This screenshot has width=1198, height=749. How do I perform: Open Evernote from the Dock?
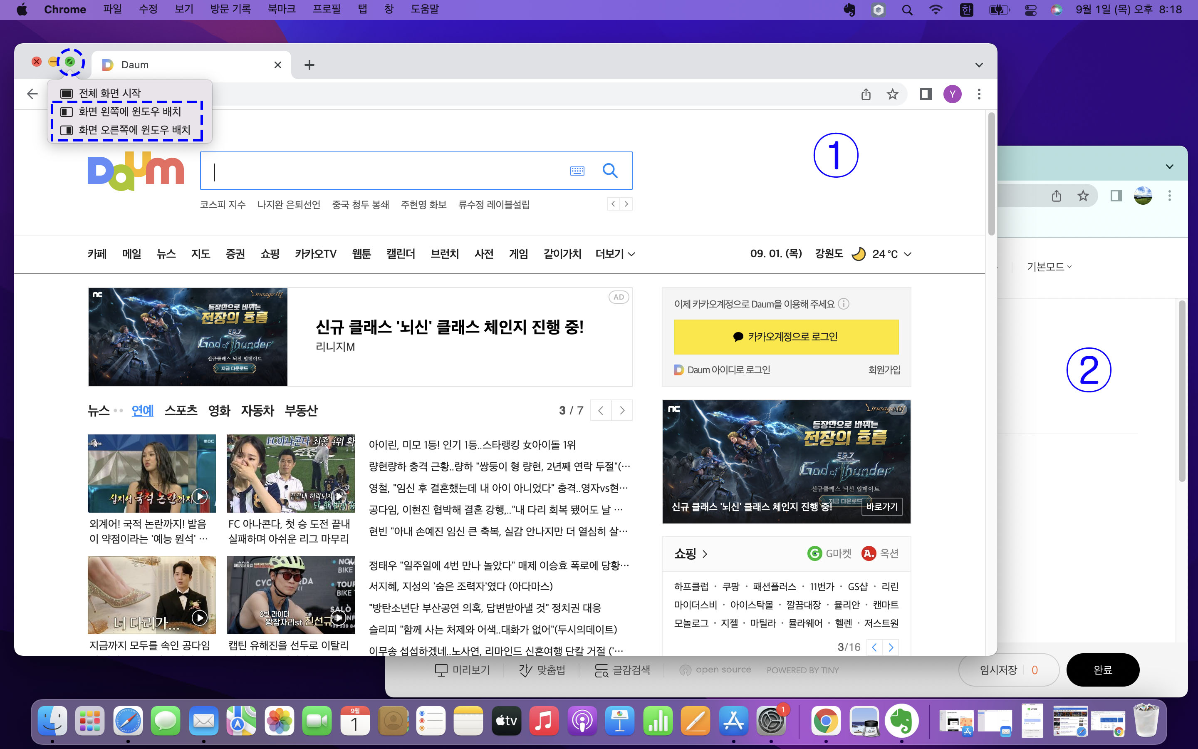(x=901, y=721)
